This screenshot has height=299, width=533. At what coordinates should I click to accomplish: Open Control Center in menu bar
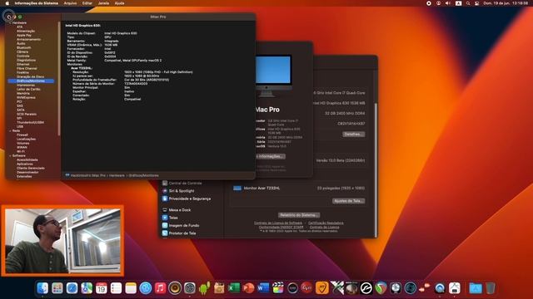click(477, 3)
